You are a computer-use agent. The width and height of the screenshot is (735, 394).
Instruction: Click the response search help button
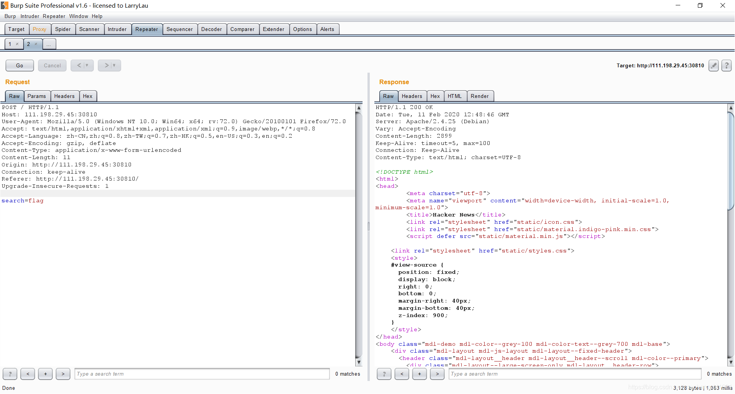pyautogui.click(x=384, y=374)
